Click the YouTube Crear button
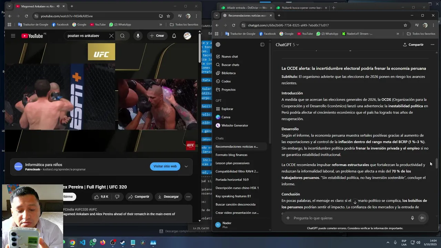 coord(157,36)
